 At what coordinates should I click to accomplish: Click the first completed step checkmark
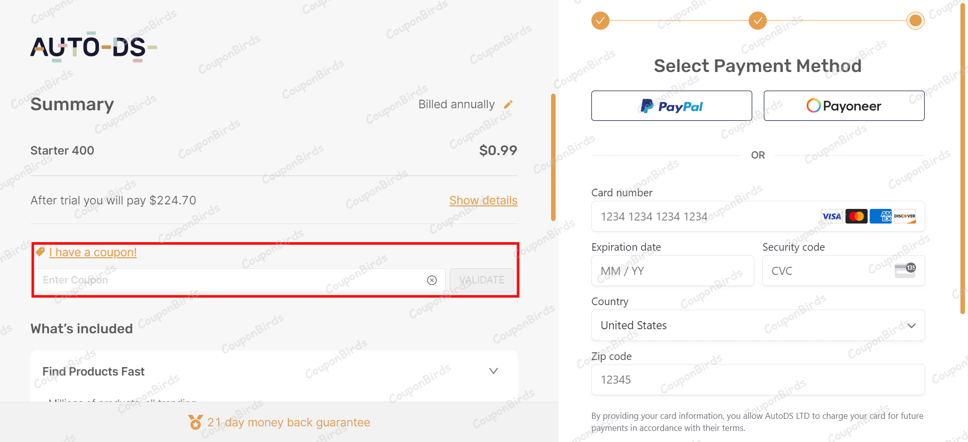coord(600,21)
